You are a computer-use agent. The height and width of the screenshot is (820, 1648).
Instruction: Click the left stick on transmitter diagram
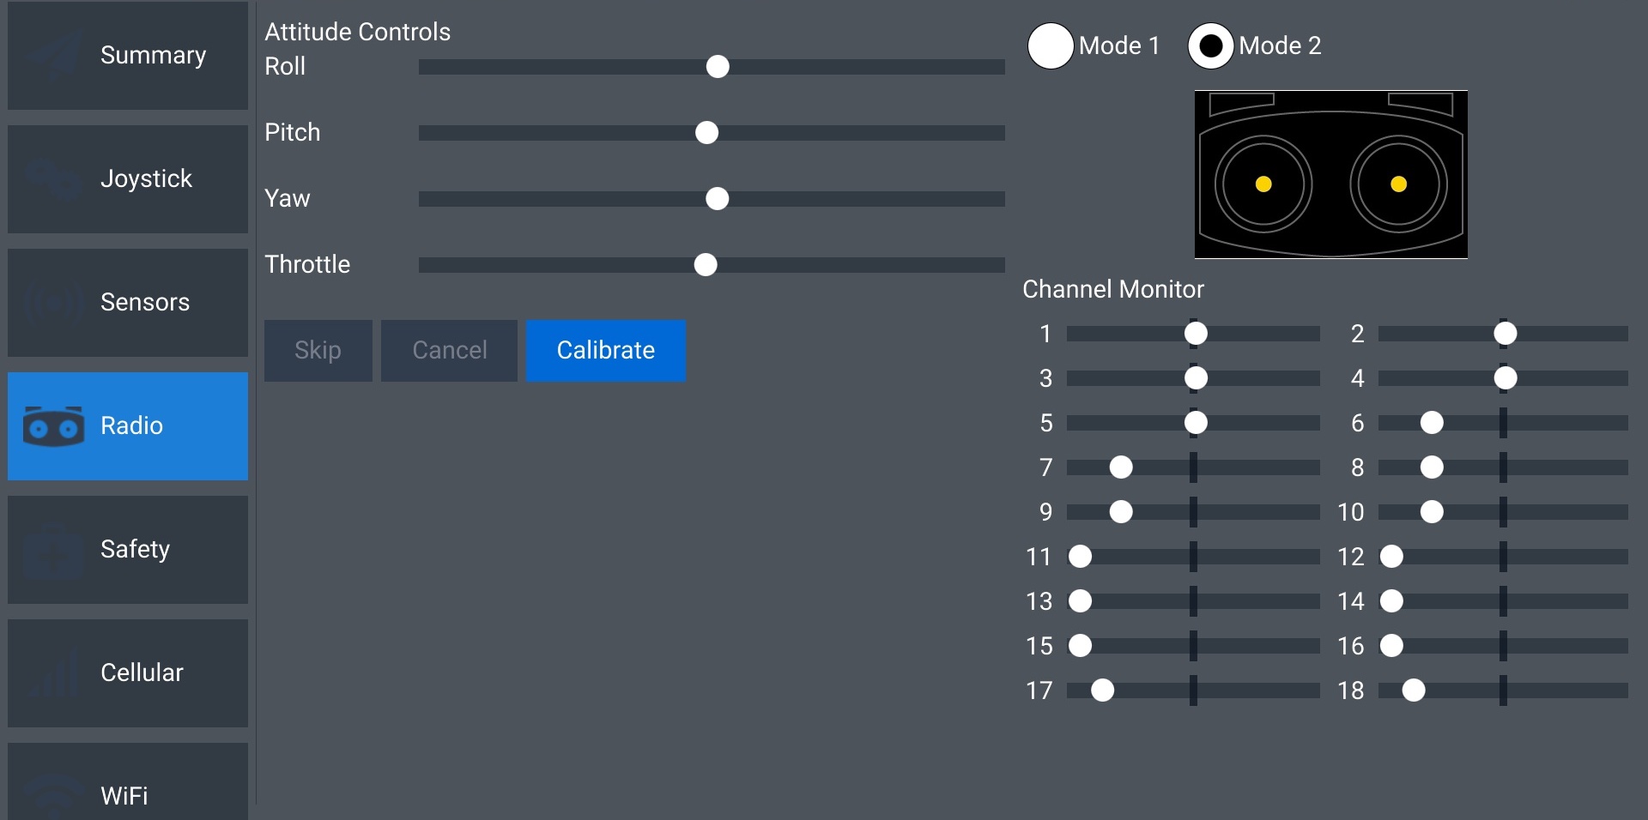click(x=1263, y=184)
